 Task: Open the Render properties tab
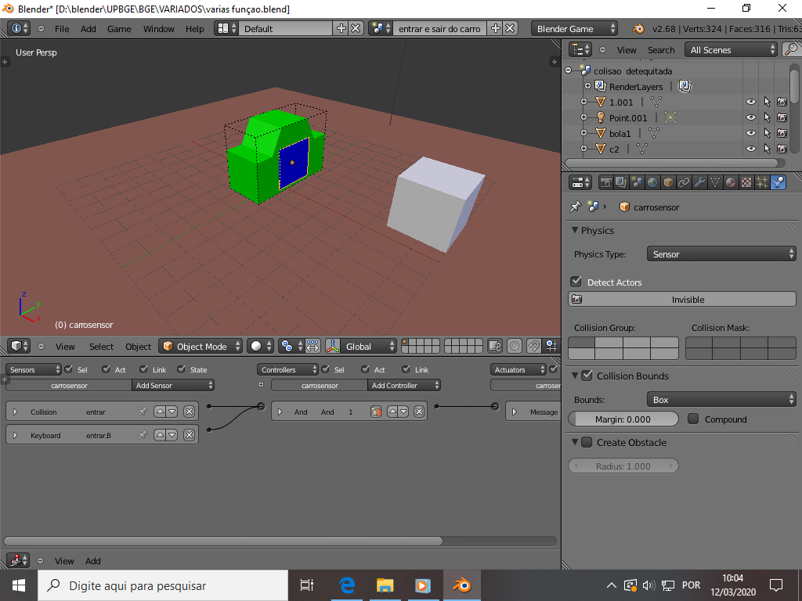[x=605, y=182]
